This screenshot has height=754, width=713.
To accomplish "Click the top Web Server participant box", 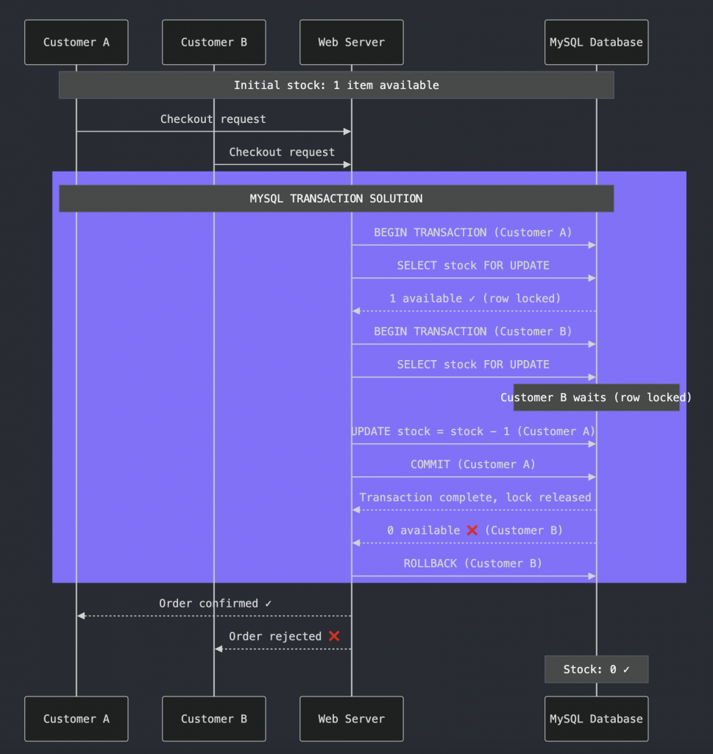I will pyautogui.click(x=351, y=42).
